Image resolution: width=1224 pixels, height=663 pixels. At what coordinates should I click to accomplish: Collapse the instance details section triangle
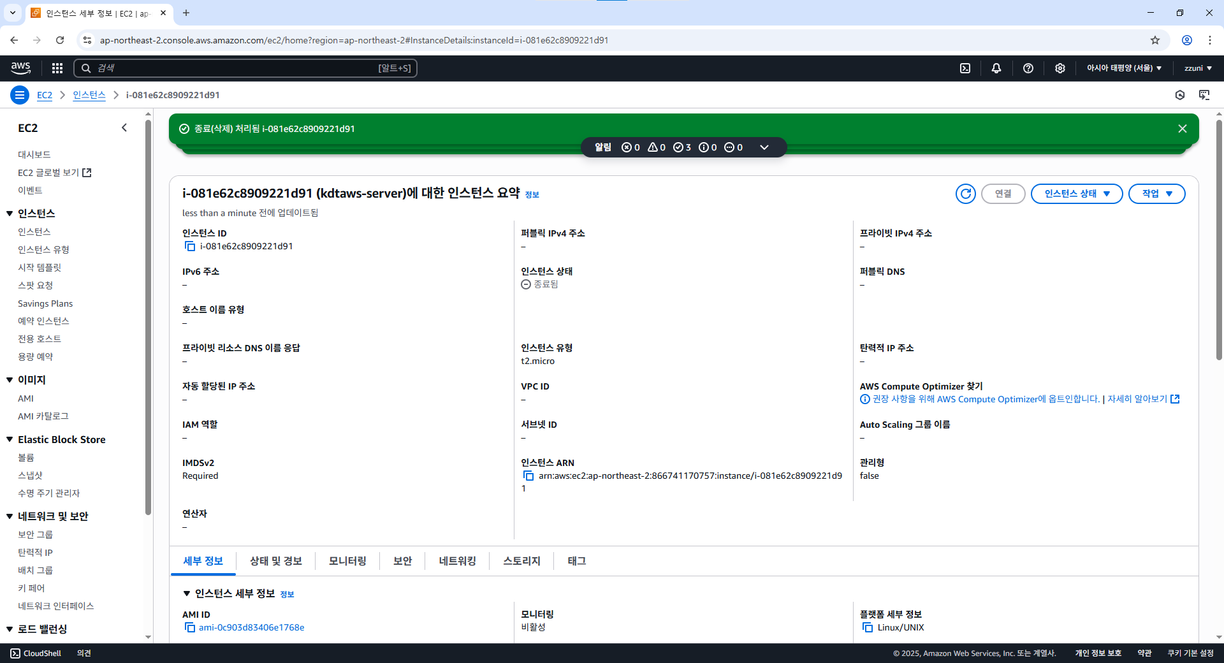tap(187, 594)
